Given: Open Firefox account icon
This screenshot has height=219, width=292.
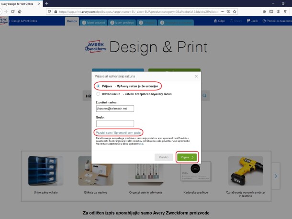Looking at the screenshot, I should pos(278,11).
